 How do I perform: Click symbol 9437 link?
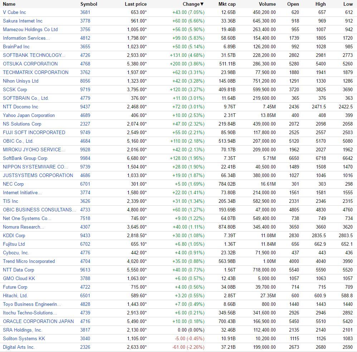point(85,107)
